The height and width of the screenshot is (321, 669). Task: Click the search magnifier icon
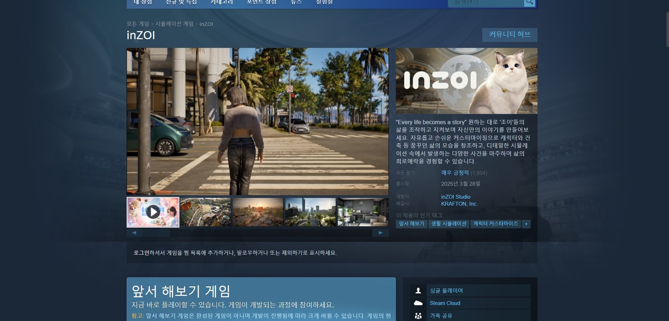click(529, 2)
